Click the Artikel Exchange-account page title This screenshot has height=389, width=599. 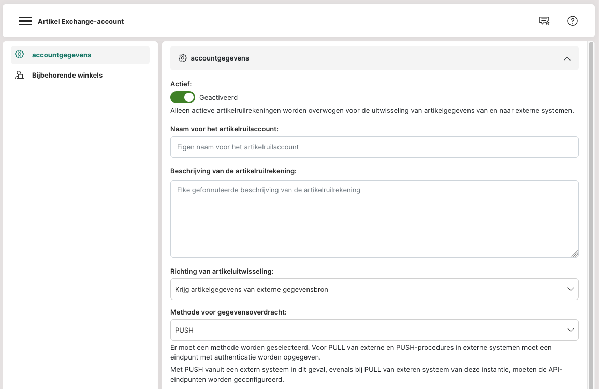click(81, 21)
